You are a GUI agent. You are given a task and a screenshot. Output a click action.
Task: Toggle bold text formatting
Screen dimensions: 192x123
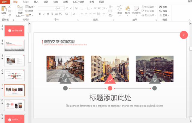click(40, 14)
